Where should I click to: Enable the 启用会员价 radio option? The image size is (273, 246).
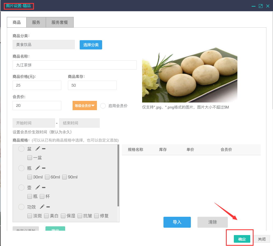[103, 106]
